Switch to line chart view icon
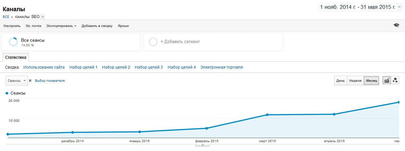This screenshot has height=151, width=405. (386, 80)
